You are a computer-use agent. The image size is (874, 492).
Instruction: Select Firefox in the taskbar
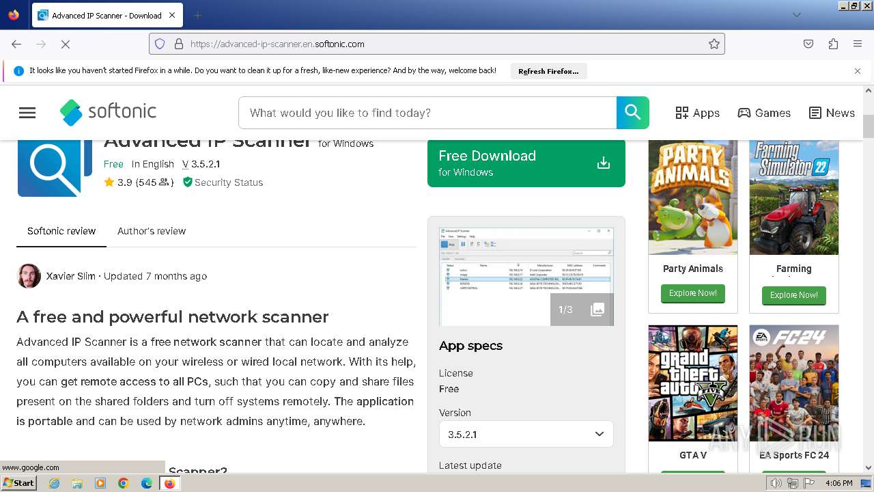tap(169, 483)
